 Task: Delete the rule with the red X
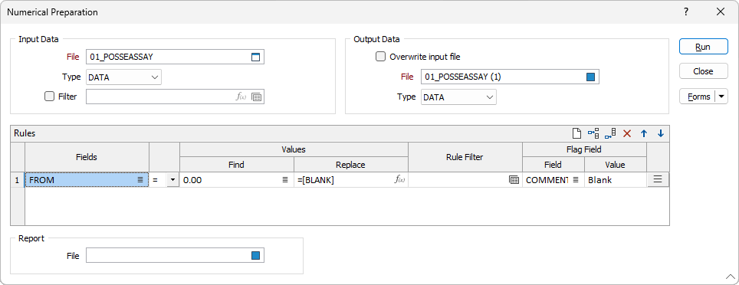click(627, 134)
